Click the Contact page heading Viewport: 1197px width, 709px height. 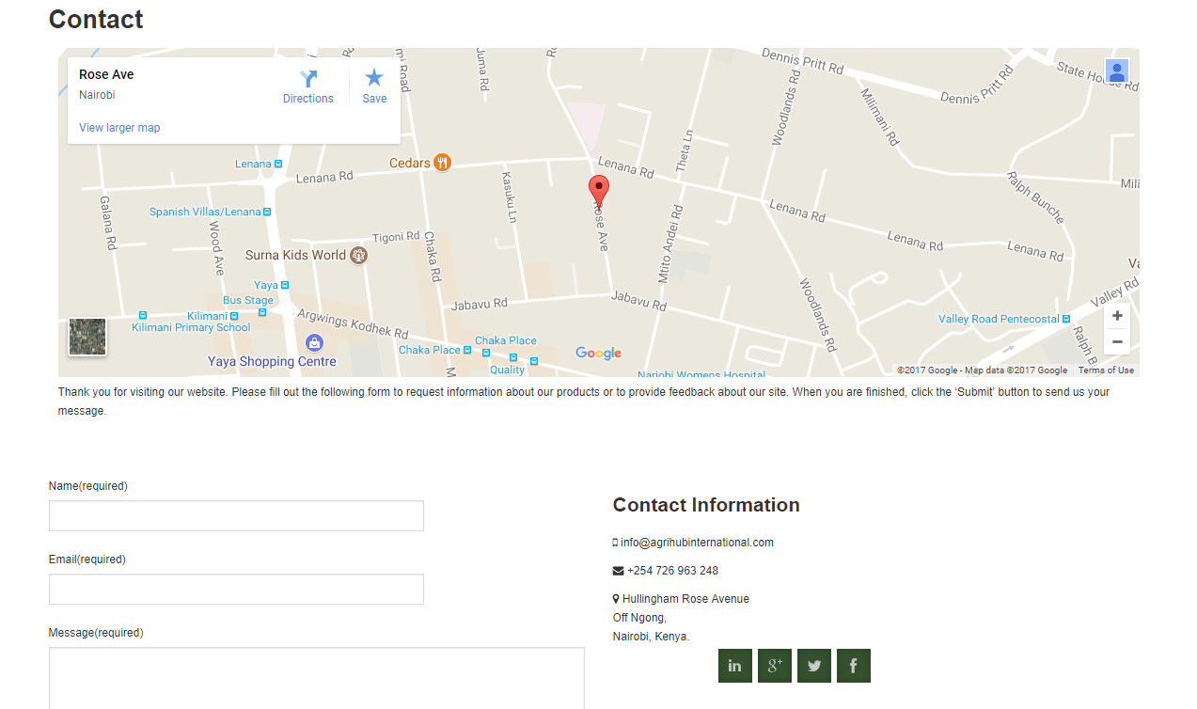tap(96, 19)
